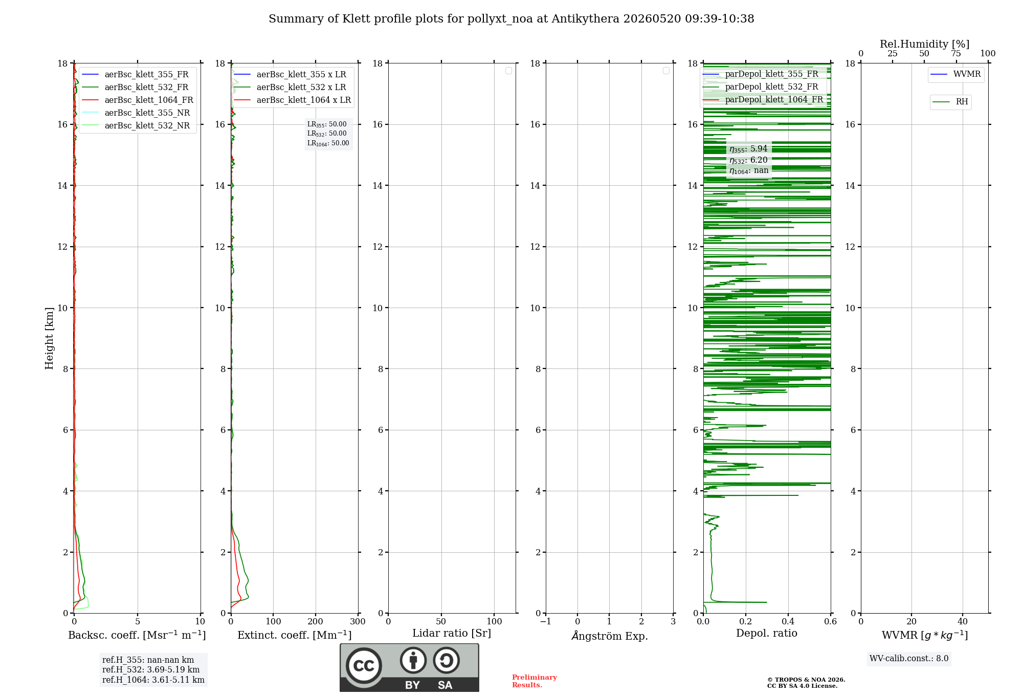Click the 'Depol. ratio' x-axis label
The height and width of the screenshot is (696, 1023).
click(x=767, y=633)
